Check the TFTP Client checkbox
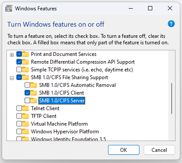The height and width of the screenshot is (163, 182). [x=19, y=116]
